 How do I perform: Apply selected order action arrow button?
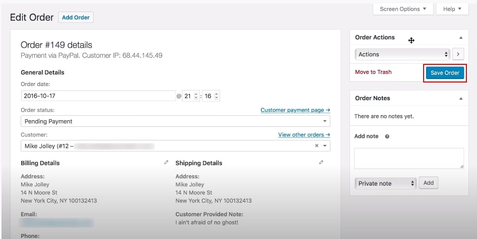pos(458,54)
